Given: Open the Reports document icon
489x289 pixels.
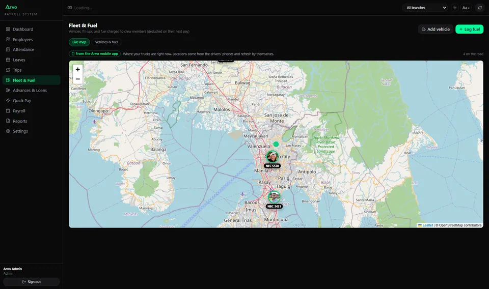Looking at the screenshot, I should click(x=8, y=121).
